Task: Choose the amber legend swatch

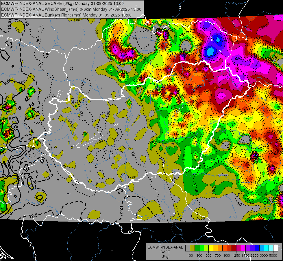Action: (215, 248)
